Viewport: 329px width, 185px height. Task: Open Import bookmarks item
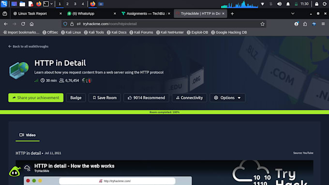click(x=21, y=32)
